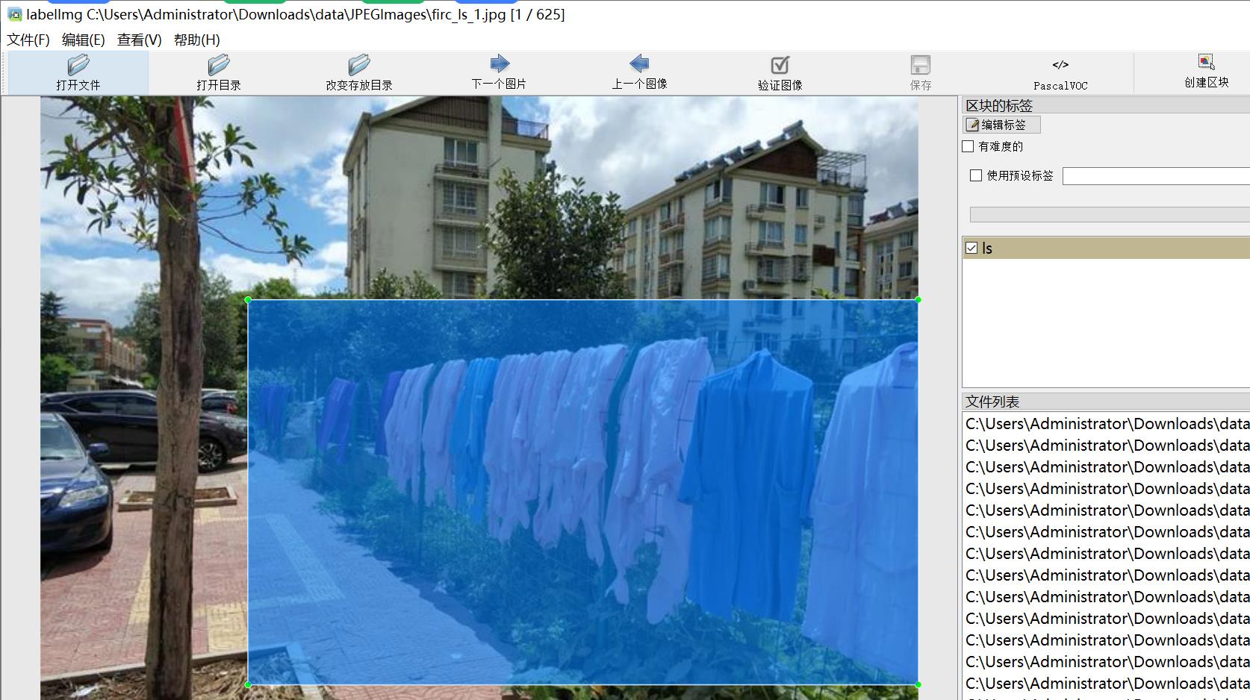1250x700 pixels.
Task: Click Create RectBox (创建区块) icon
Action: tap(1206, 62)
